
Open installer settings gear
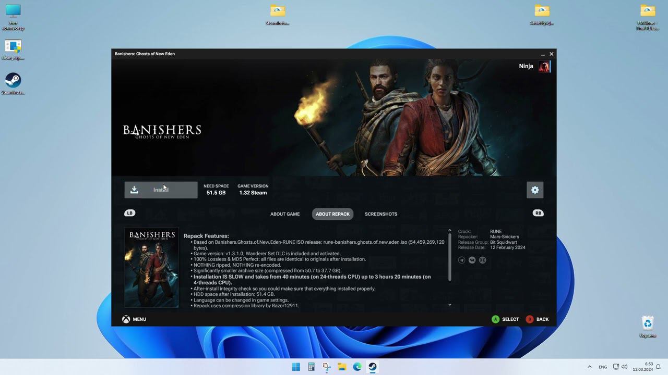[535, 190]
